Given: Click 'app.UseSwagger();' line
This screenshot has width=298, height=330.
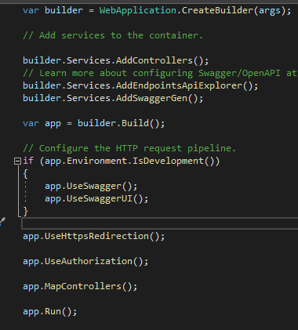Looking at the screenshot, I should point(91,186).
